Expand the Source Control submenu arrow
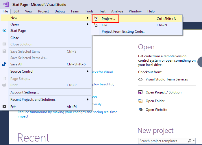This screenshot has height=145, width=202. [88, 71]
